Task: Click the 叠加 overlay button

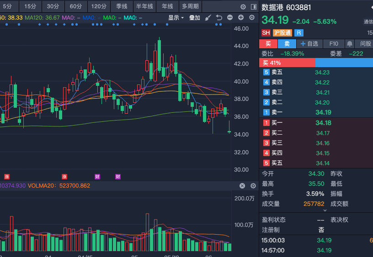Action: point(194,18)
